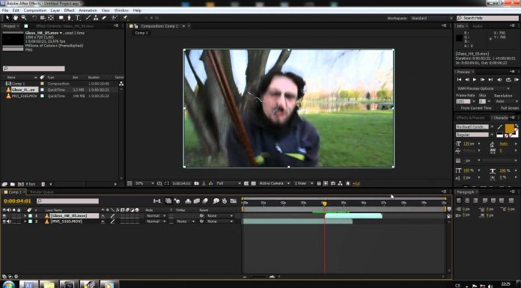Select the Brush tool
The height and width of the screenshot is (288, 521).
88,18
